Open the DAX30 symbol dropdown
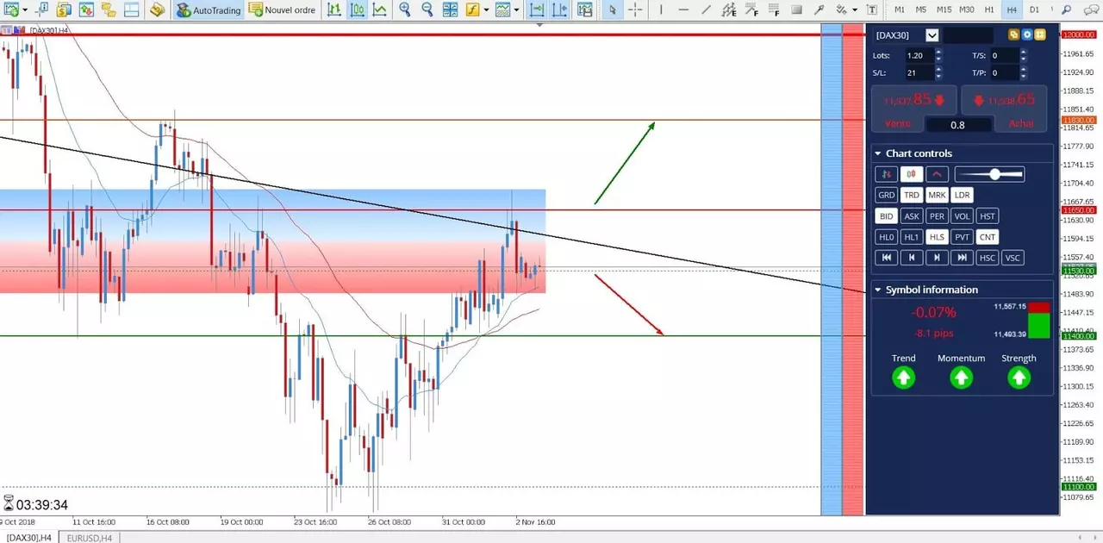 [932, 35]
